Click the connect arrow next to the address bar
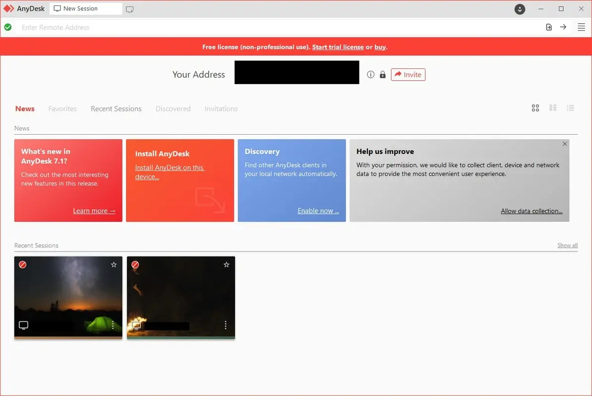Image resolution: width=592 pixels, height=396 pixels. [563, 27]
